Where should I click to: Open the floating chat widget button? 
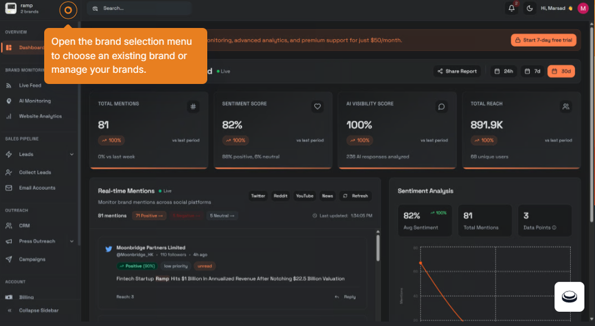(569, 297)
